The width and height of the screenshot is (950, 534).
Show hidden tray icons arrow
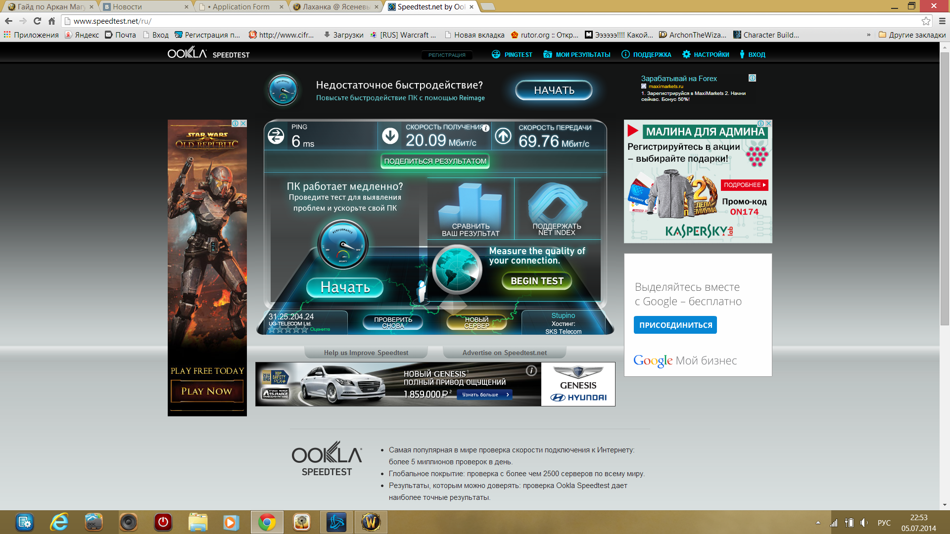pyautogui.click(x=818, y=523)
